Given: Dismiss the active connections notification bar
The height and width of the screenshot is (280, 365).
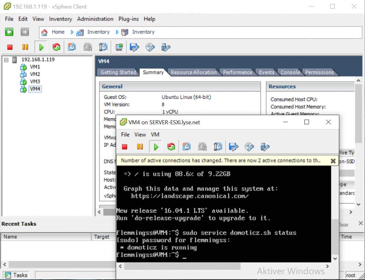Looking at the screenshot, I should click(333, 161).
